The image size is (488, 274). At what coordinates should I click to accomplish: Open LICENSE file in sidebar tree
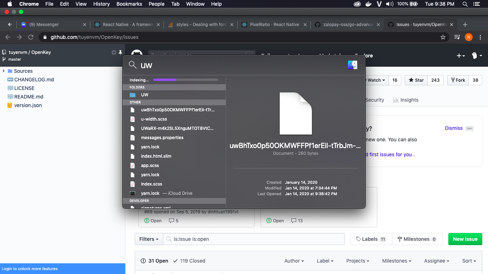24,88
